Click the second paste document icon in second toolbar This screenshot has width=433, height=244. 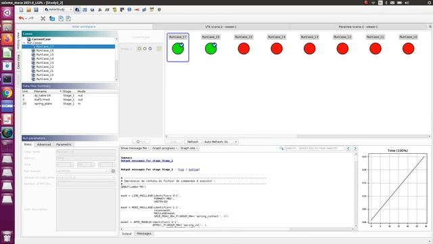pyautogui.click(x=68, y=18)
